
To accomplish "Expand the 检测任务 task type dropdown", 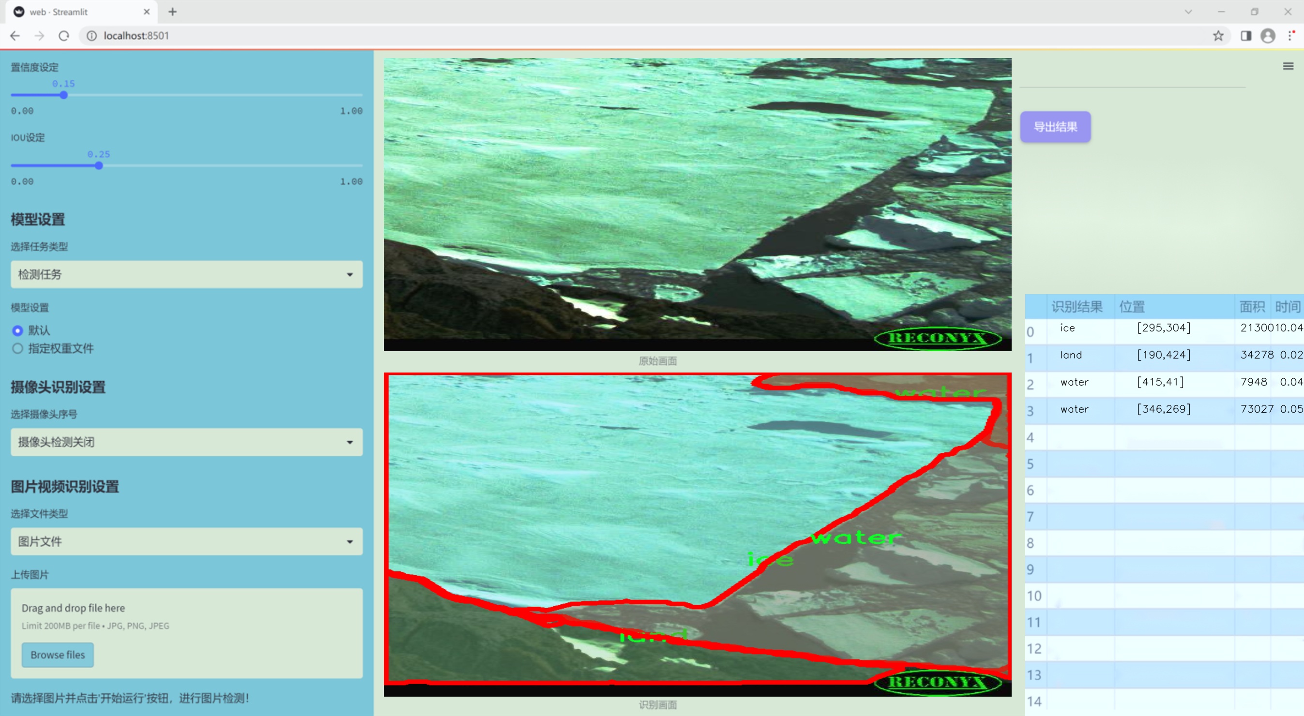I will [186, 274].
